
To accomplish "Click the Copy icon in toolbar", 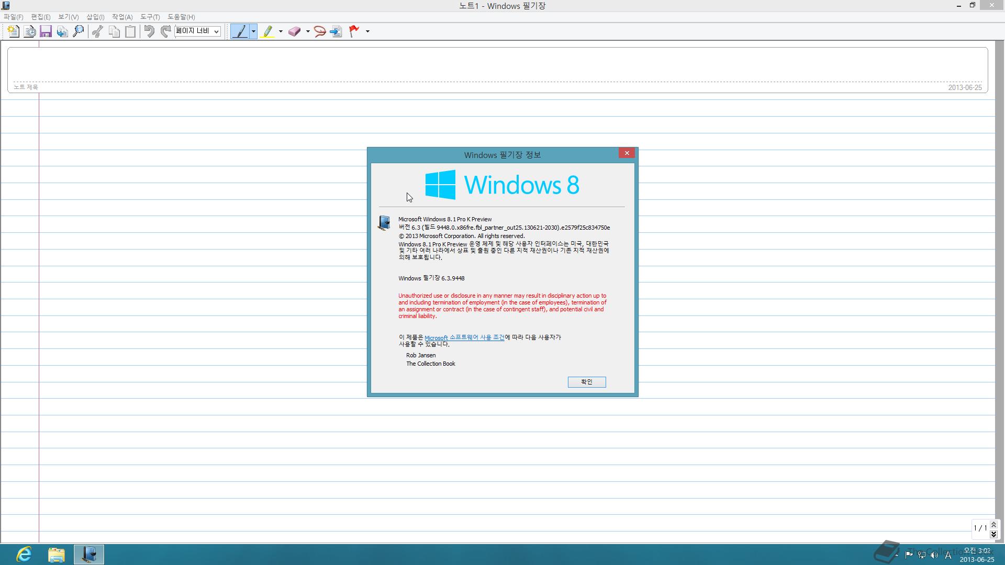I will point(114,31).
